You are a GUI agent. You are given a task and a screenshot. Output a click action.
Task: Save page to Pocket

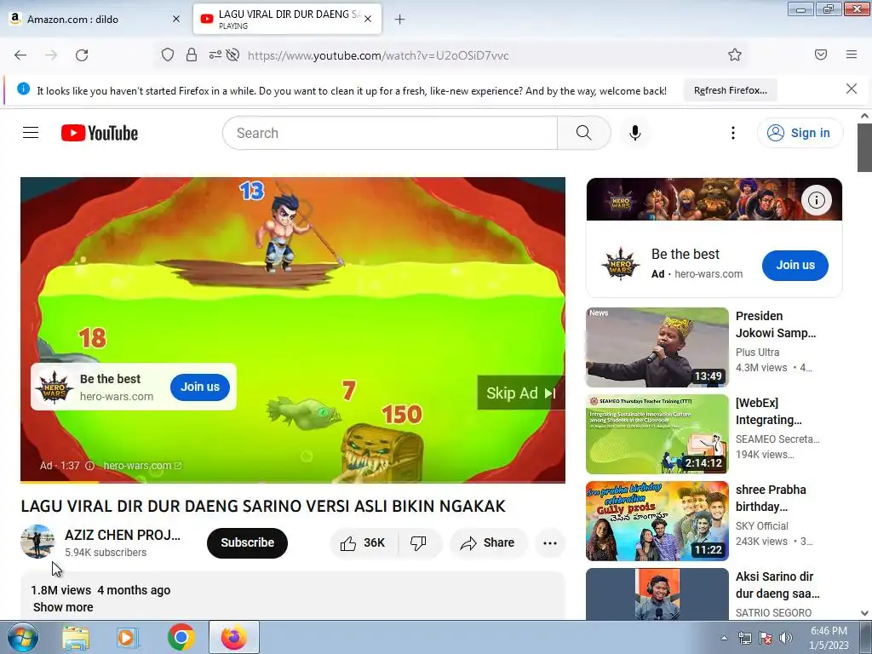(820, 54)
